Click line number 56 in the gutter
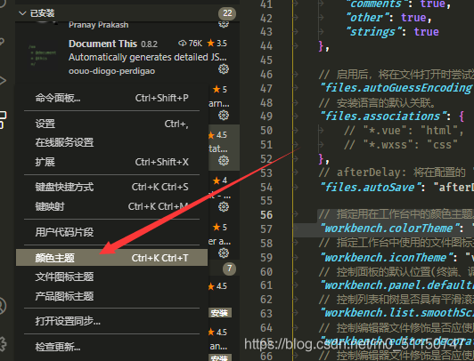Screen dimensions: 474x361 click(x=266, y=215)
